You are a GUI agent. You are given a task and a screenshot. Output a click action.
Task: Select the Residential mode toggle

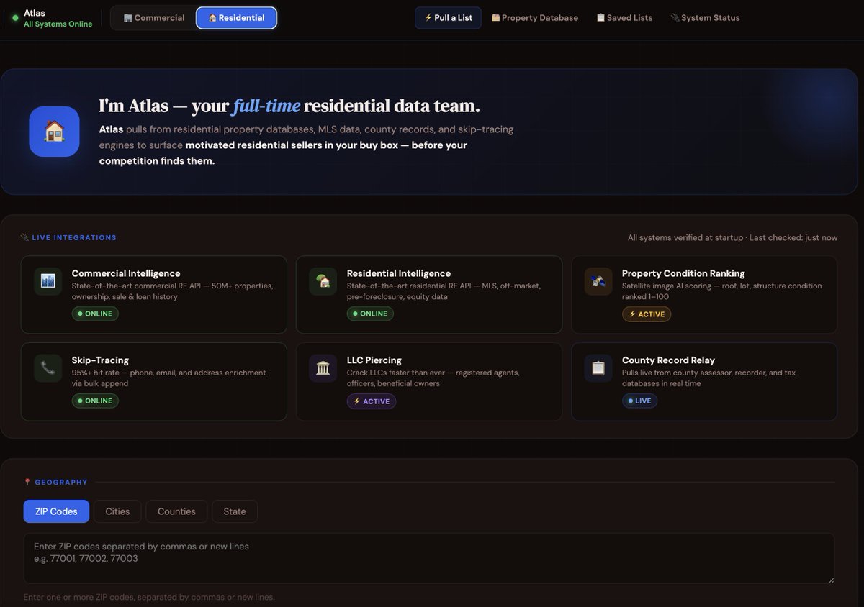[236, 18]
